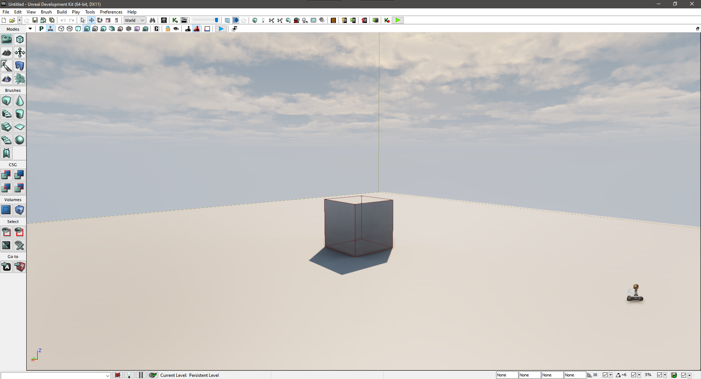
Task: Activate Terrain editing mode
Action: pos(7,52)
